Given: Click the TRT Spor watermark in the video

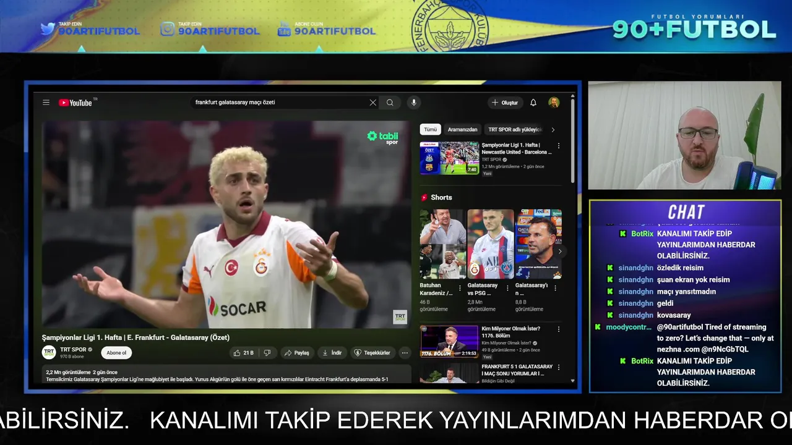Looking at the screenshot, I should (x=400, y=317).
